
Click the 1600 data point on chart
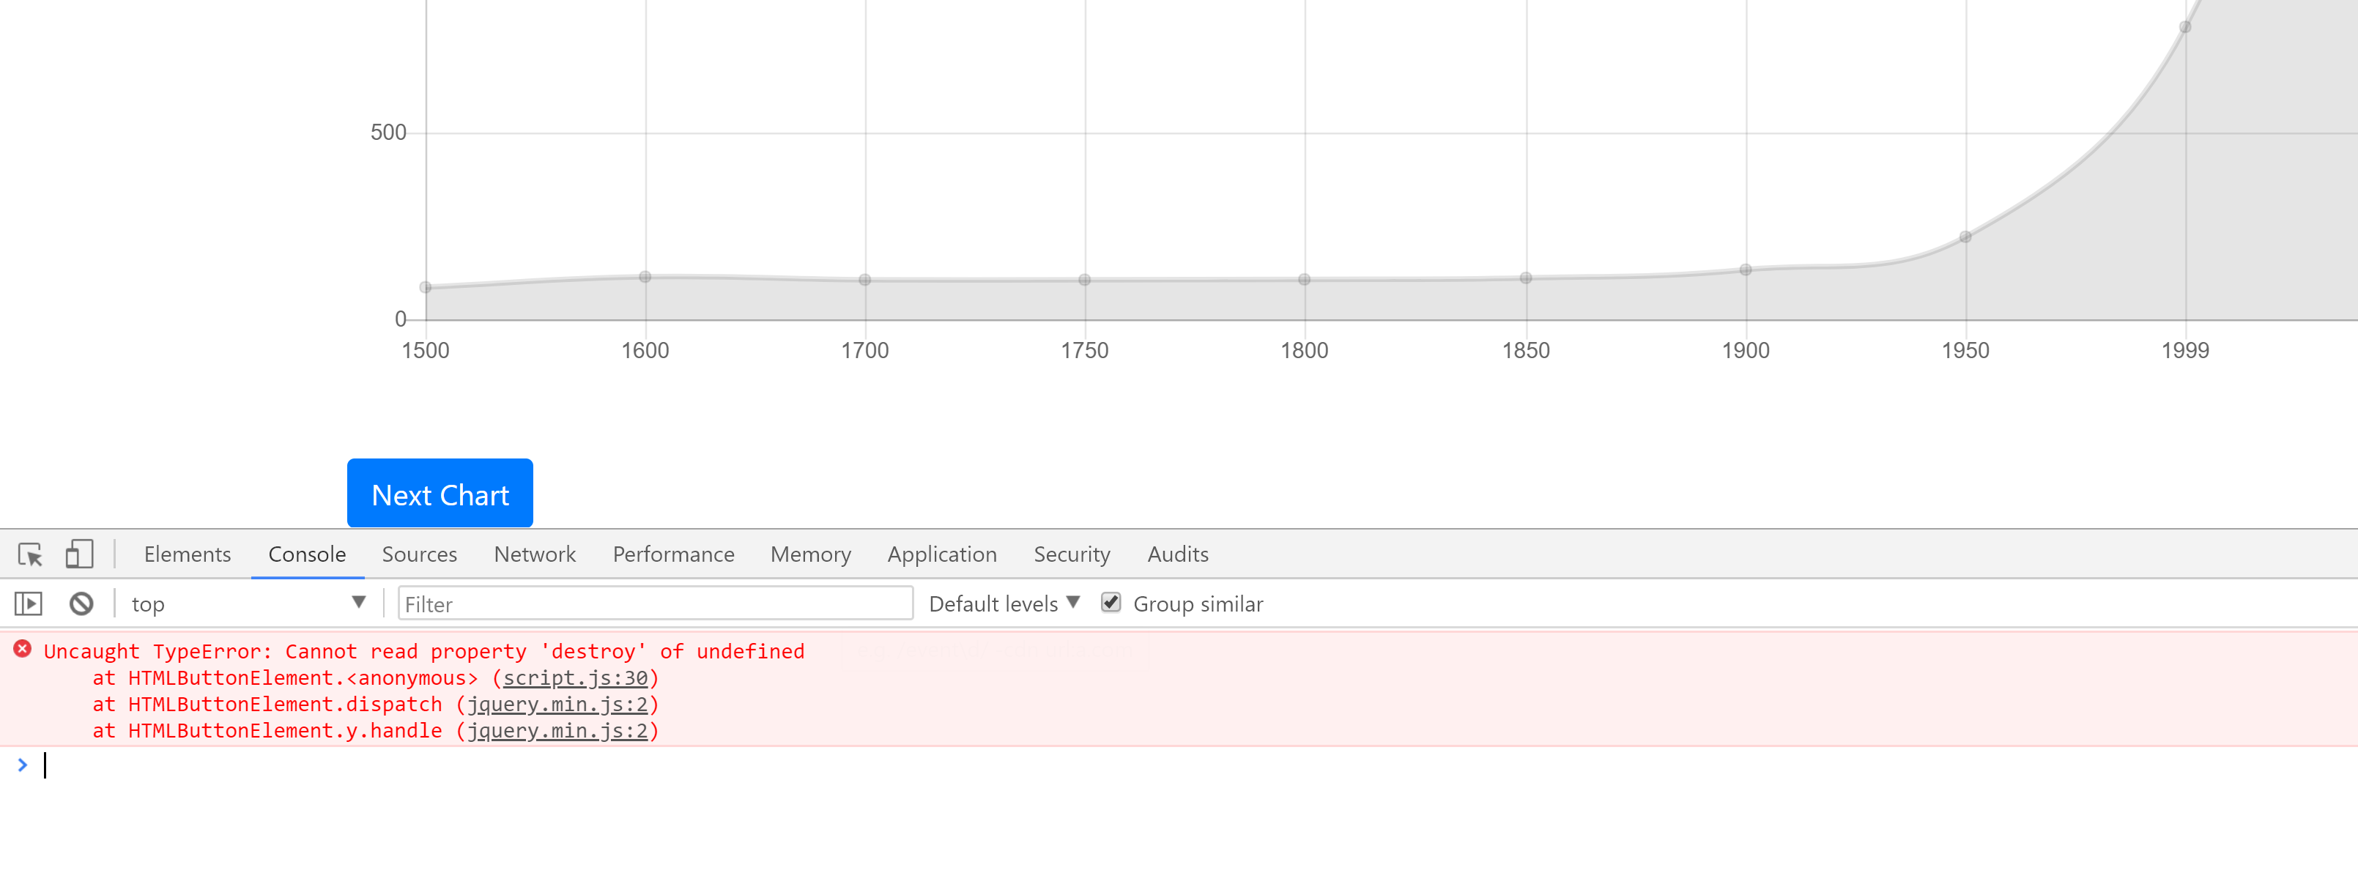point(645,278)
